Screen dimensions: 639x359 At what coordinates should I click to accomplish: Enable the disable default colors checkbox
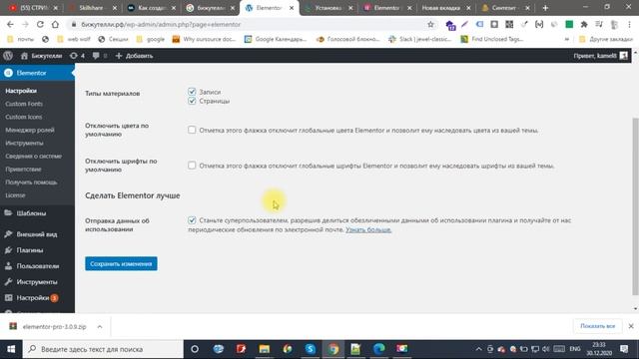tap(192, 130)
